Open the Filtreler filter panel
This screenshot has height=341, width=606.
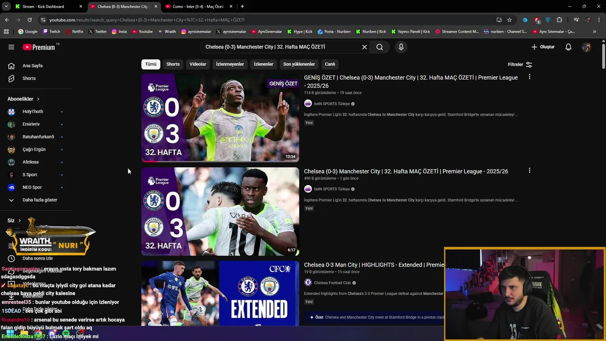[x=520, y=64]
